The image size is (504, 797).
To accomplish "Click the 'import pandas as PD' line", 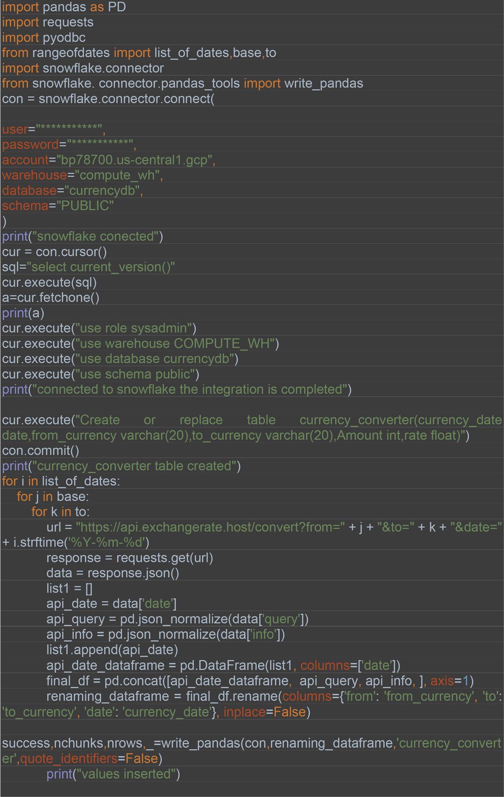I will [64, 7].
